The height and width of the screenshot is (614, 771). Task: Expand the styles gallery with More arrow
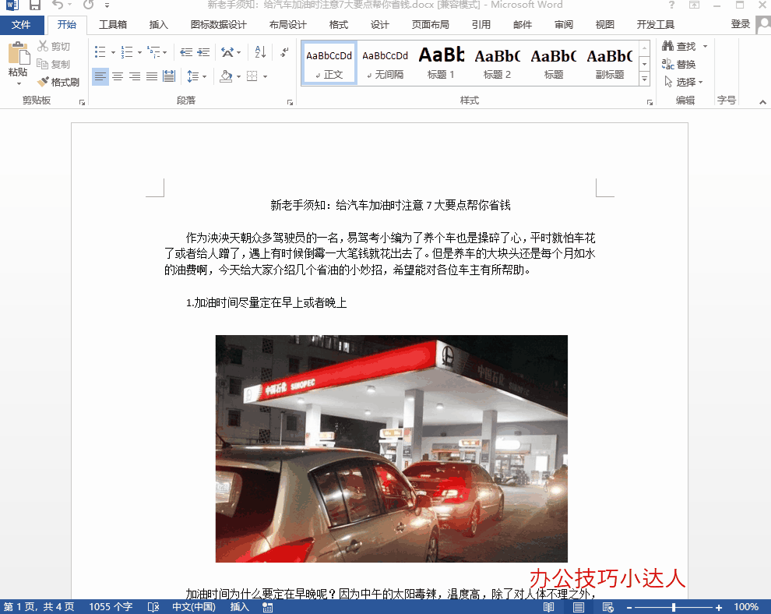coord(644,79)
